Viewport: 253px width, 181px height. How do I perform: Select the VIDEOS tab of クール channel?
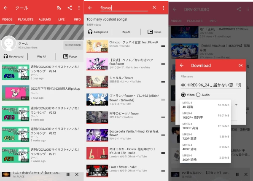pyautogui.click(x=7, y=19)
